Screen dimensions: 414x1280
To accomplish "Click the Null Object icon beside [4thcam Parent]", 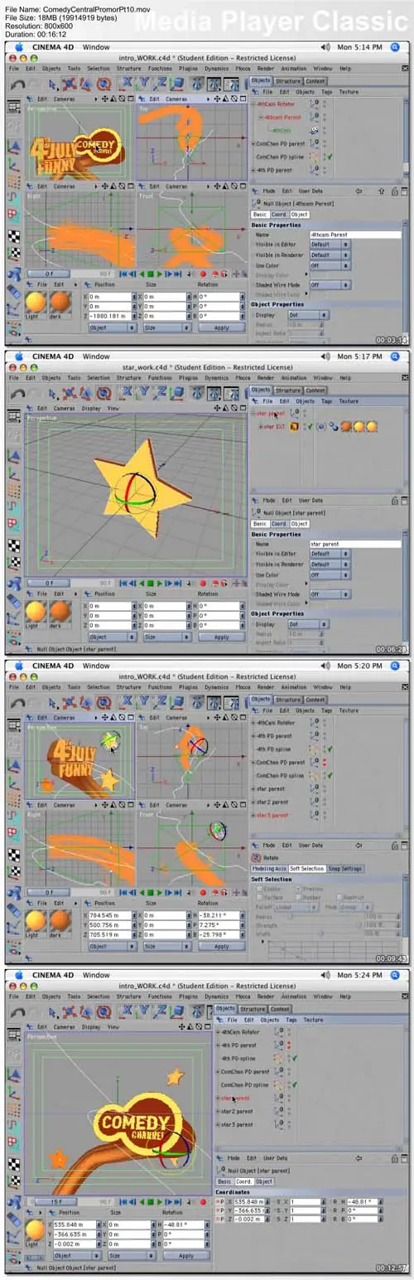I will click(x=257, y=202).
